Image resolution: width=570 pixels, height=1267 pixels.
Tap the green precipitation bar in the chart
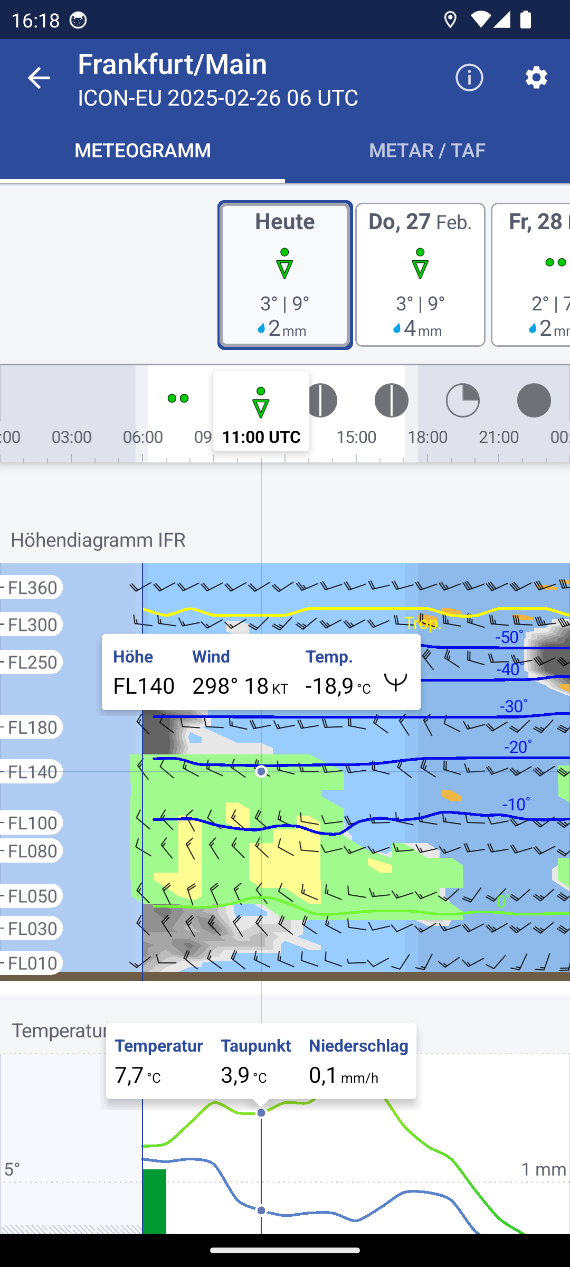coord(155,1201)
